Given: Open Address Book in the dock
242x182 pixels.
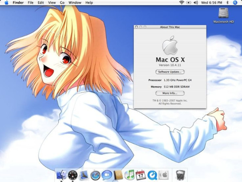Looking at the screenshot, I should click(118, 175).
